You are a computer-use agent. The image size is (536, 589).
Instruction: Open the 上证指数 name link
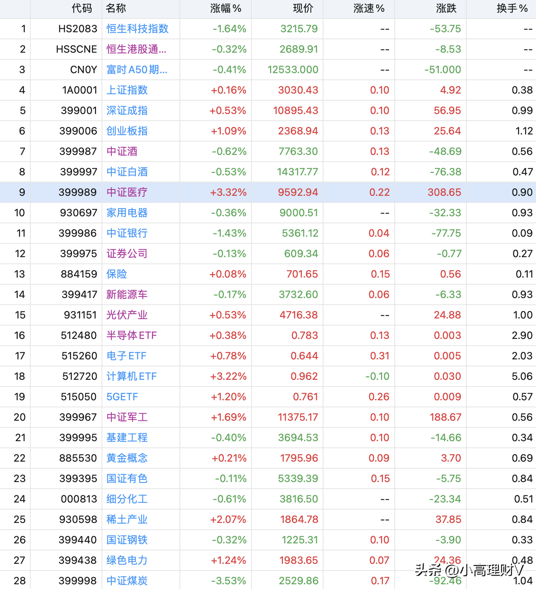[127, 90]
